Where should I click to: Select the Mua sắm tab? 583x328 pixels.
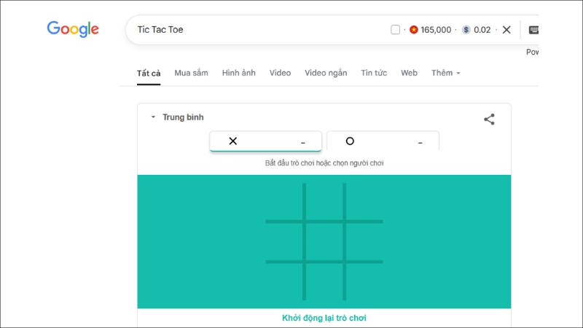click(x=191, y=73)
